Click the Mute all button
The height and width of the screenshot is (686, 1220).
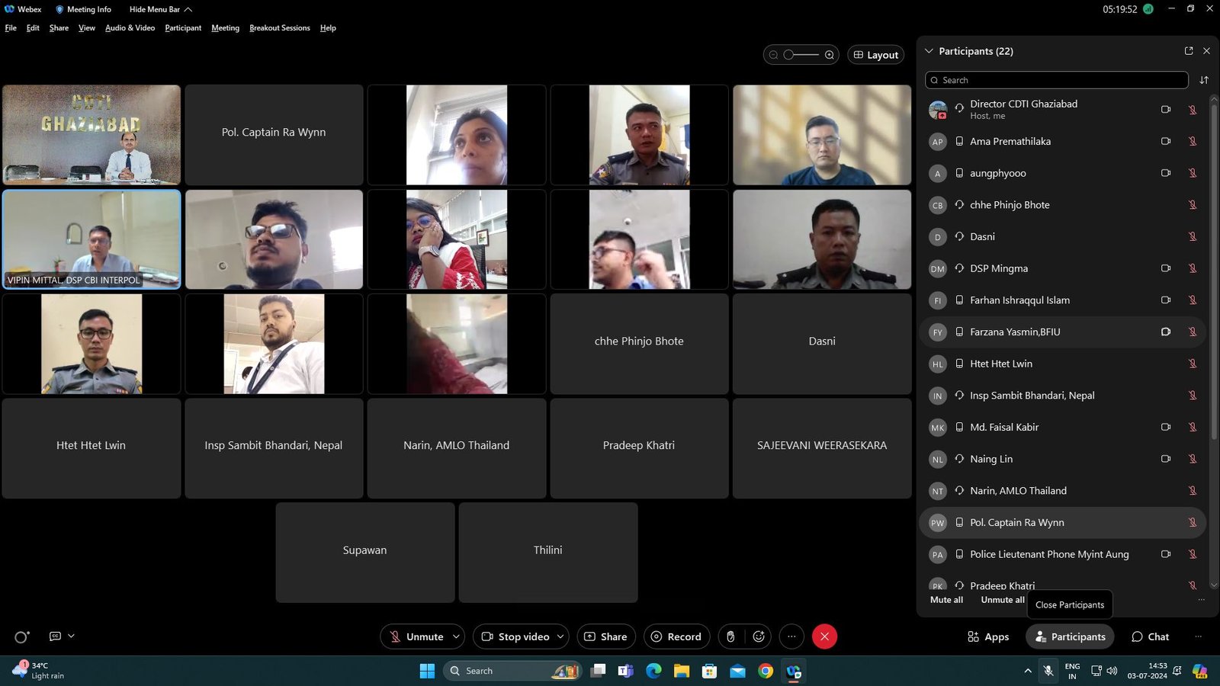(946, 600)
